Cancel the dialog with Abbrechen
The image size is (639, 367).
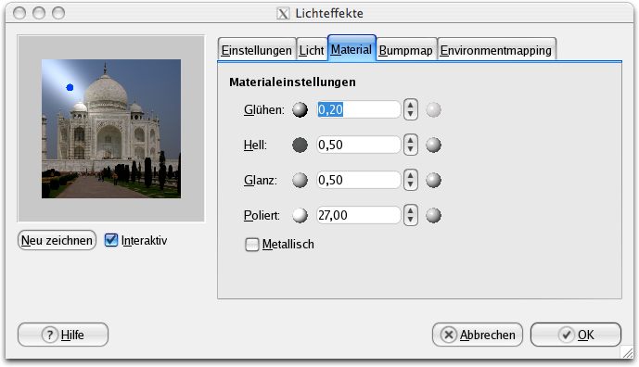[x=478, y=335]
